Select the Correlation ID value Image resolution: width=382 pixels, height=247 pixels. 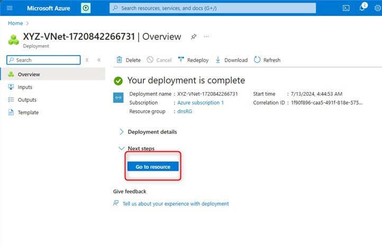pyautogui.click(x=326, y=103)
